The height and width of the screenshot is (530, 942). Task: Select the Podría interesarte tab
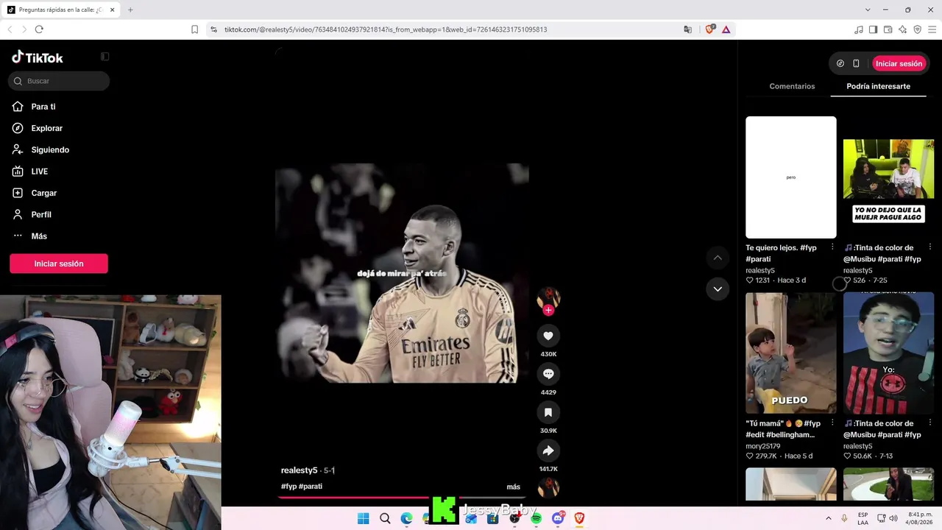point(878,86)
